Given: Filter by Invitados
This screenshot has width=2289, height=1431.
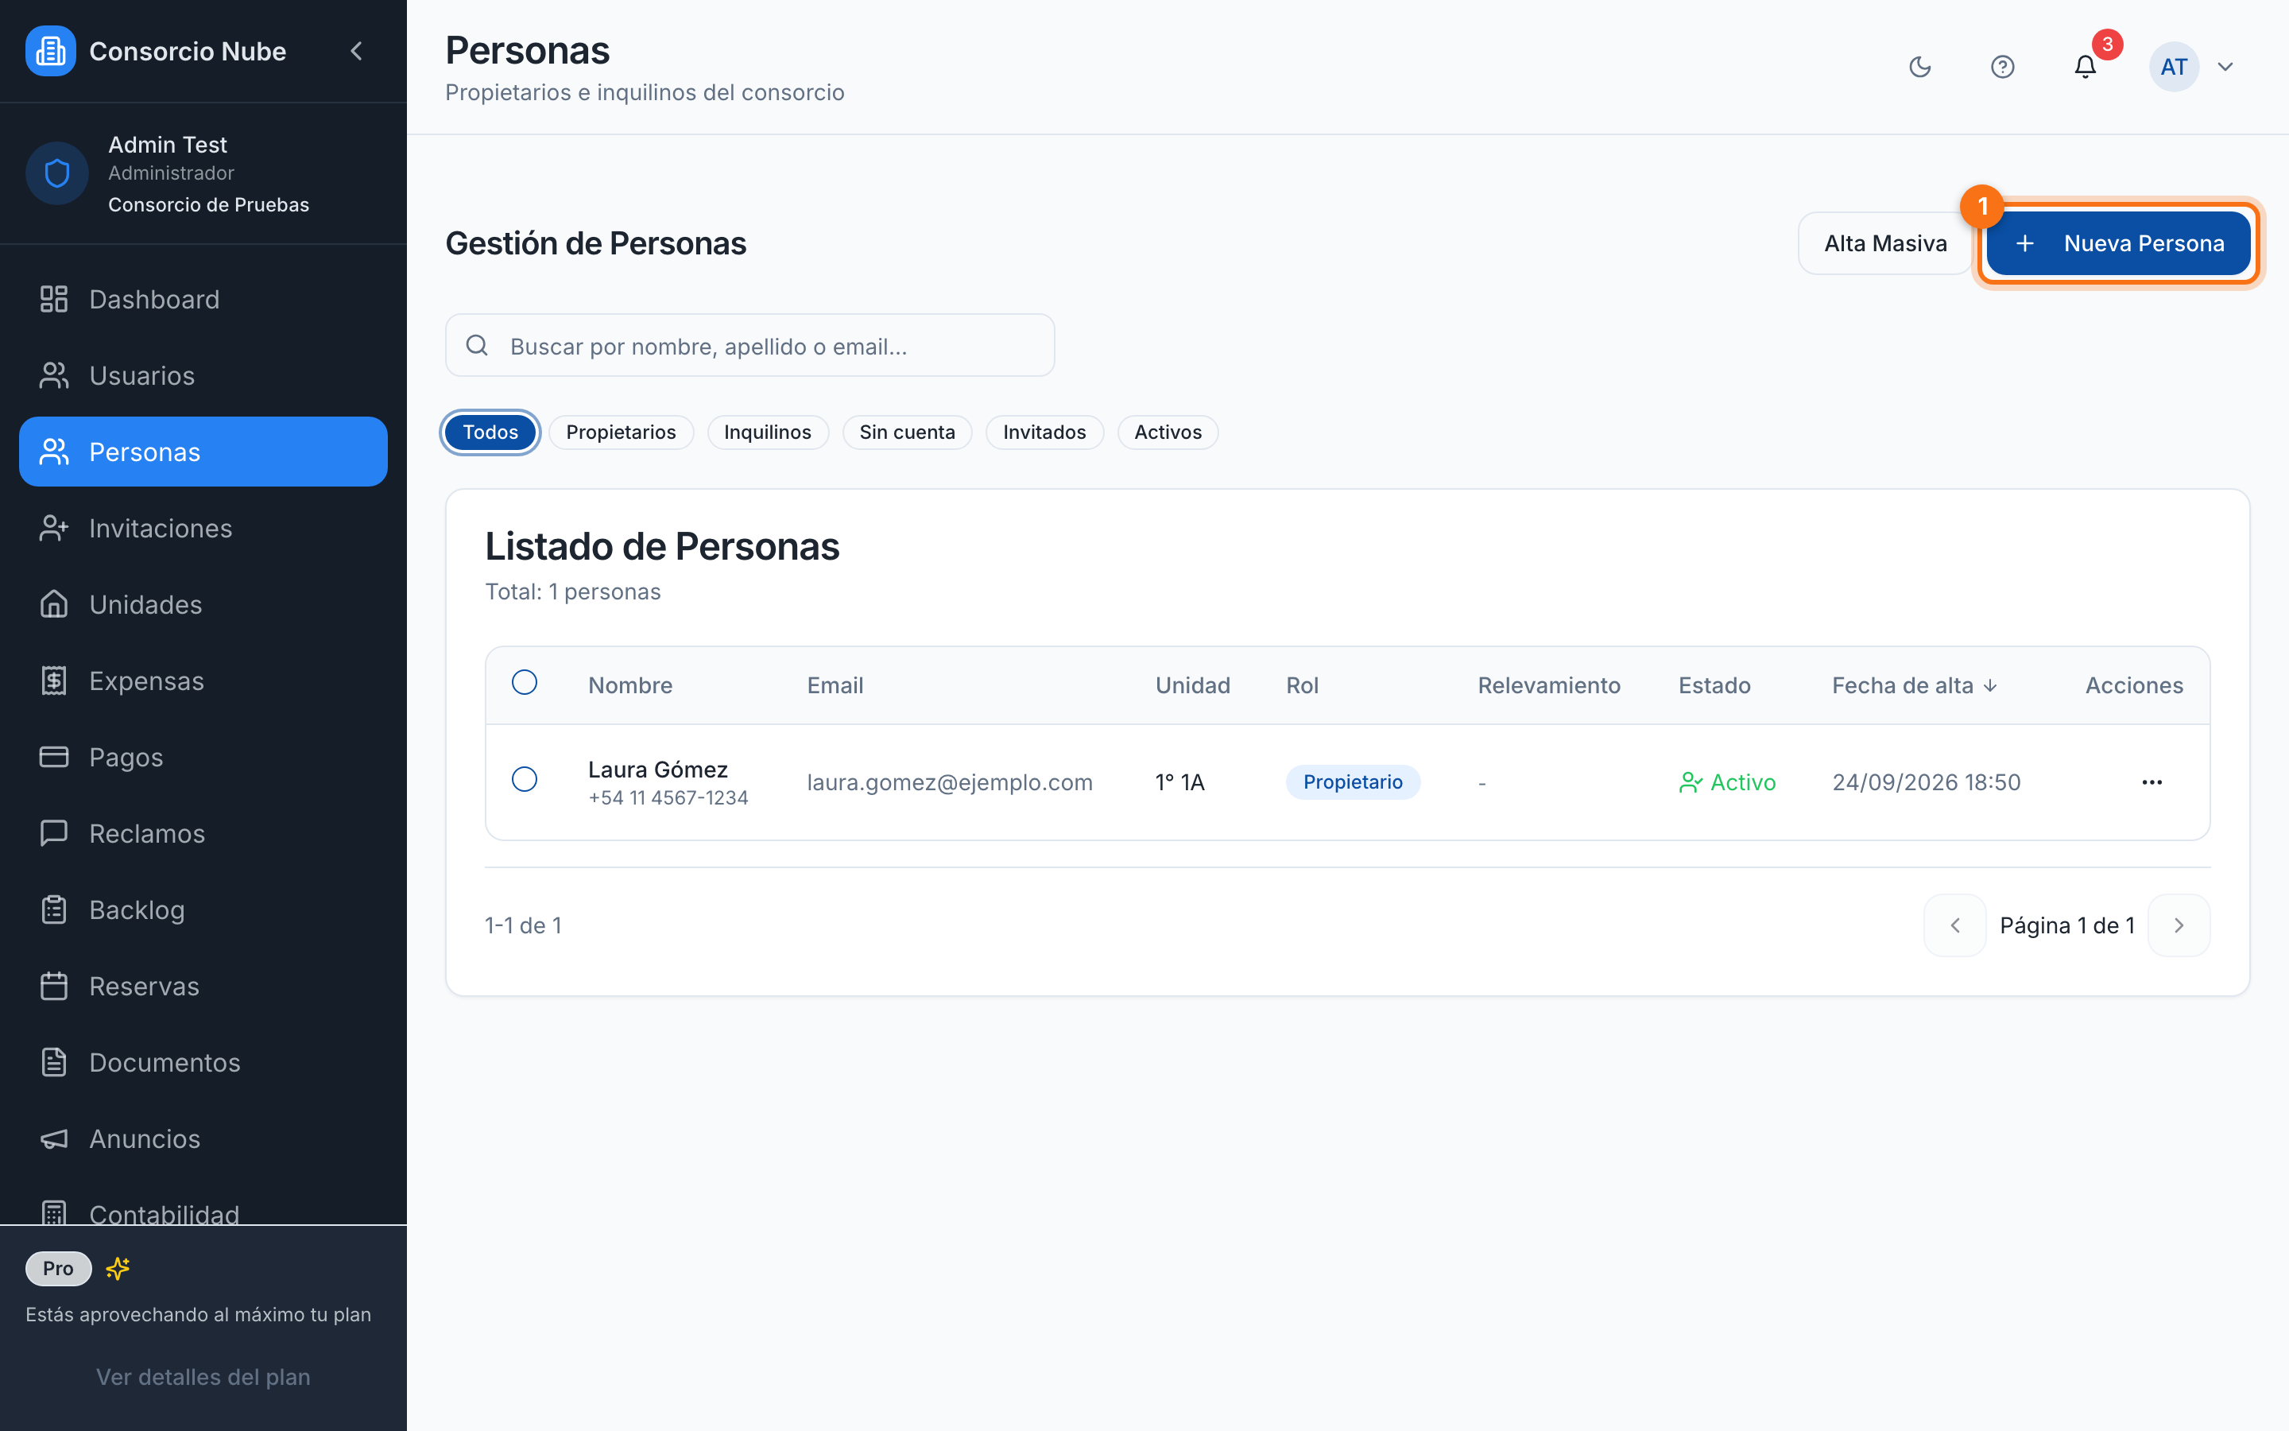Looking at the screenshot, I should click(1044, 432).
